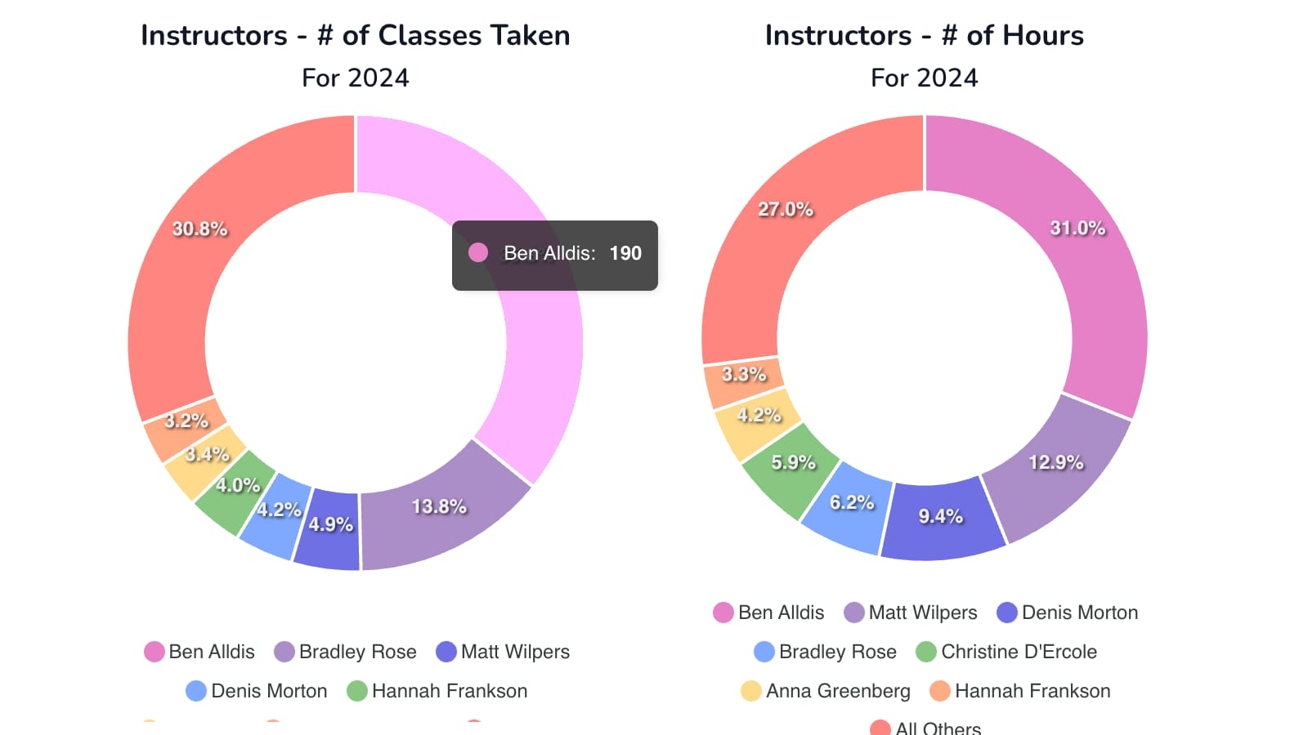This screenshot has width=1308, height=735.
Task: Toggle Matt Wilpers legend in Hours chart
Action: [911, 612]
